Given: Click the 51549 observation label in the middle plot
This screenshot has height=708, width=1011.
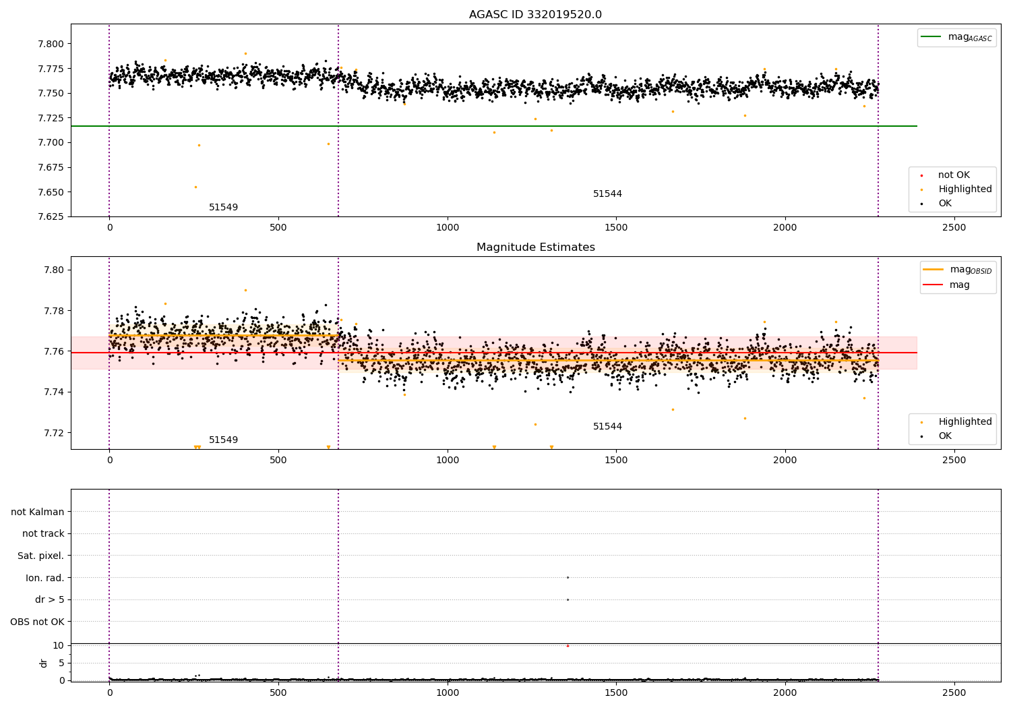Looking at the screenshot, I should point(223,440).
